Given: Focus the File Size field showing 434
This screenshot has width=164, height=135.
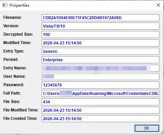Looking at the screenshot, I should [x=100, y=102].
